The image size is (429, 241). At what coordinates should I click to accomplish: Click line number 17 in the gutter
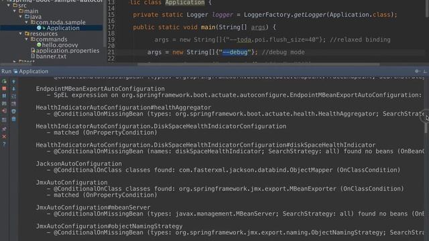click(x=111, y=27)
